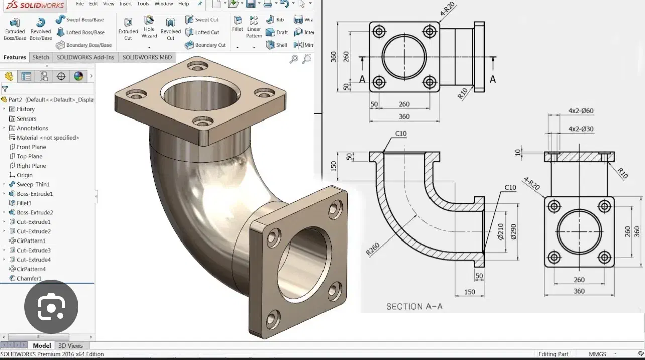
Task: Select the Rib feature tool
Action: (275, 20)
